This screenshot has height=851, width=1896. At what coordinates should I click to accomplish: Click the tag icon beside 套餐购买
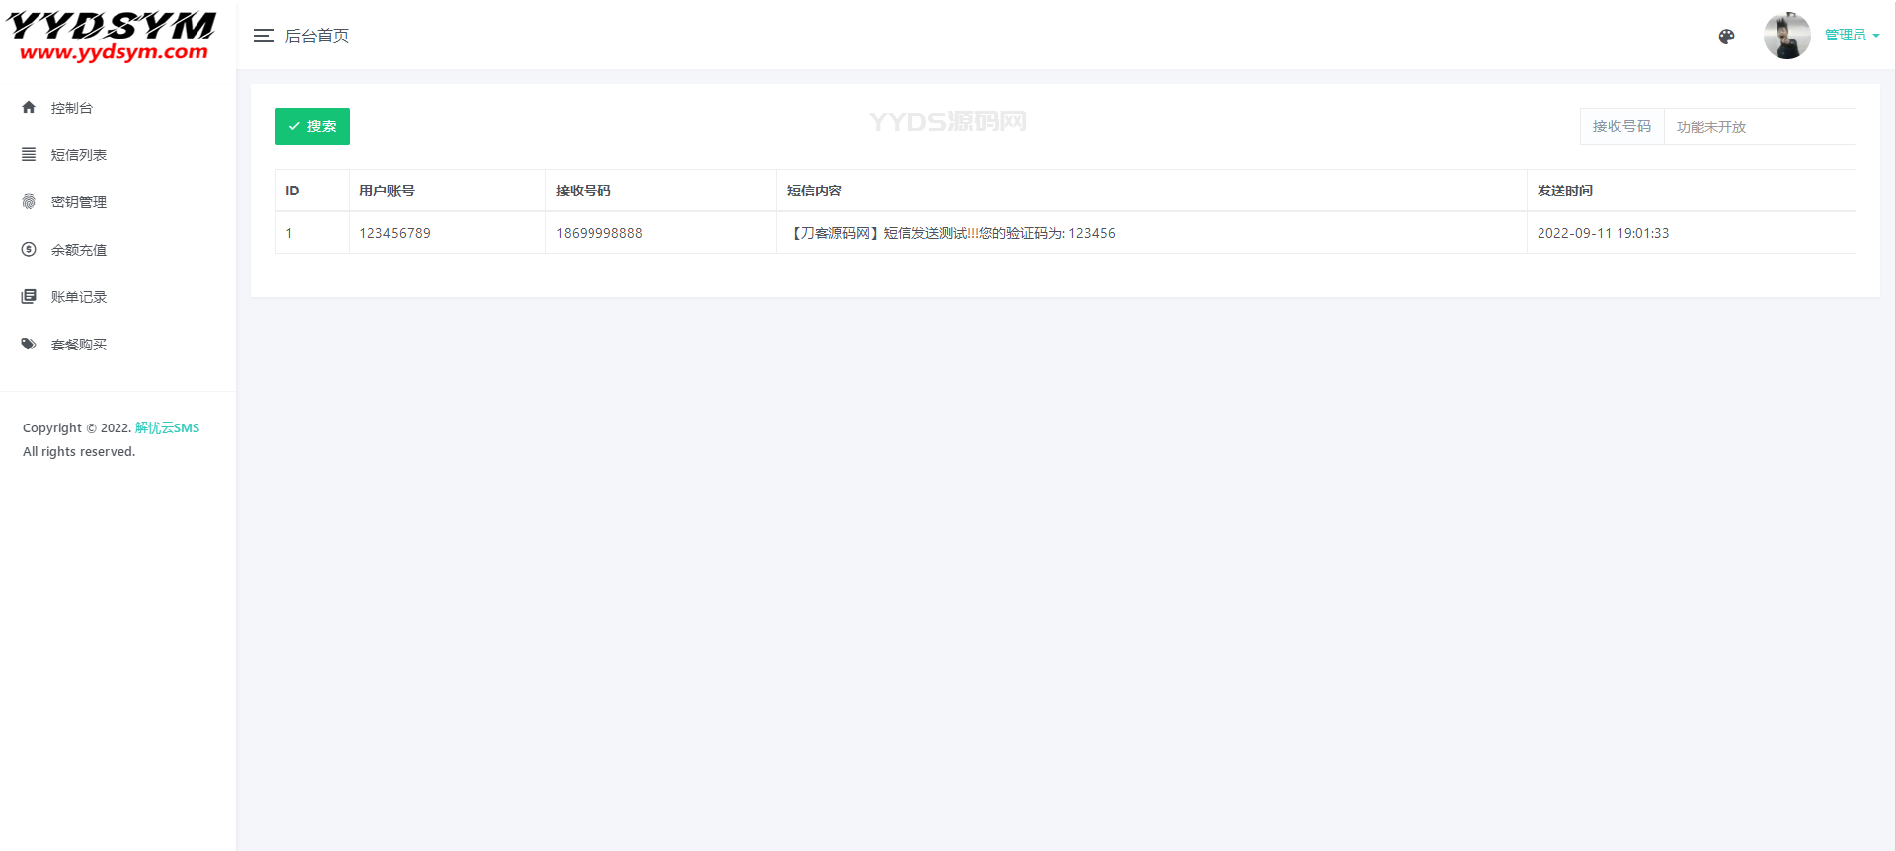click(29, 344)
